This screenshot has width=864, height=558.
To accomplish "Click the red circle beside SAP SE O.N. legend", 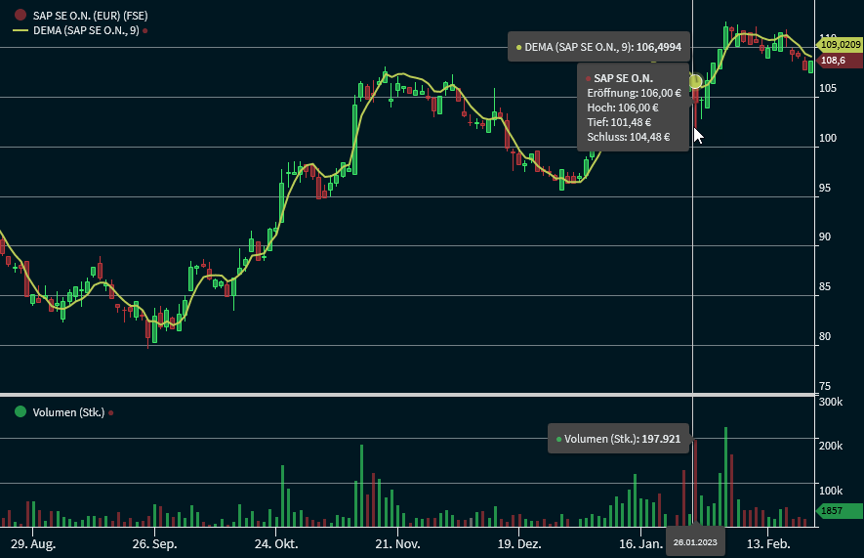I will [21, 16].
